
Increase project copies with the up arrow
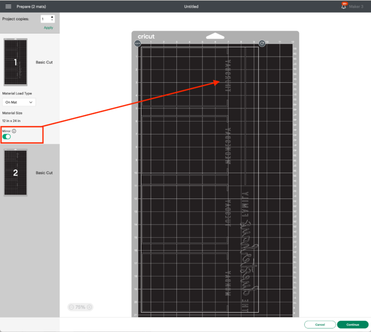(52, 17)
